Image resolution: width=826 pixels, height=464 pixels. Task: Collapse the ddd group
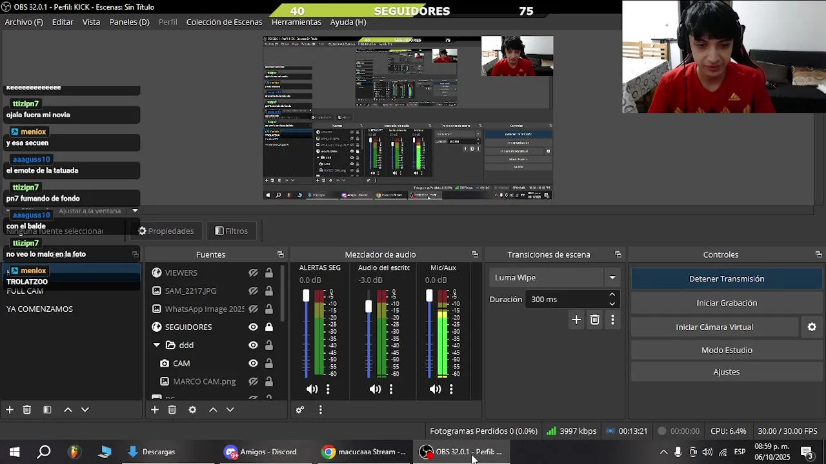click(156, 345)
